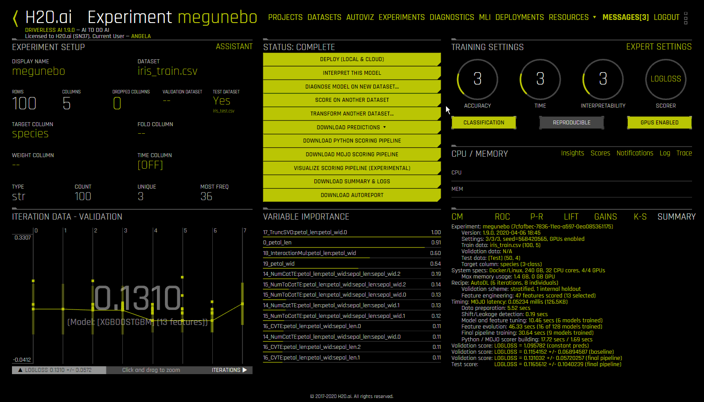Click LOGOUT
This screenshot has width=704, height=402.
[666, 17]
